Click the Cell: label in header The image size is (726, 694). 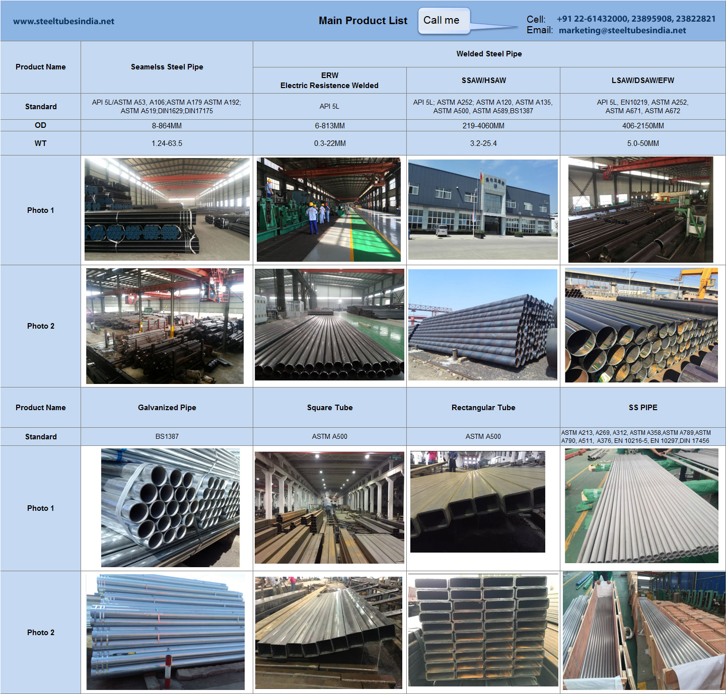(536, 19)
